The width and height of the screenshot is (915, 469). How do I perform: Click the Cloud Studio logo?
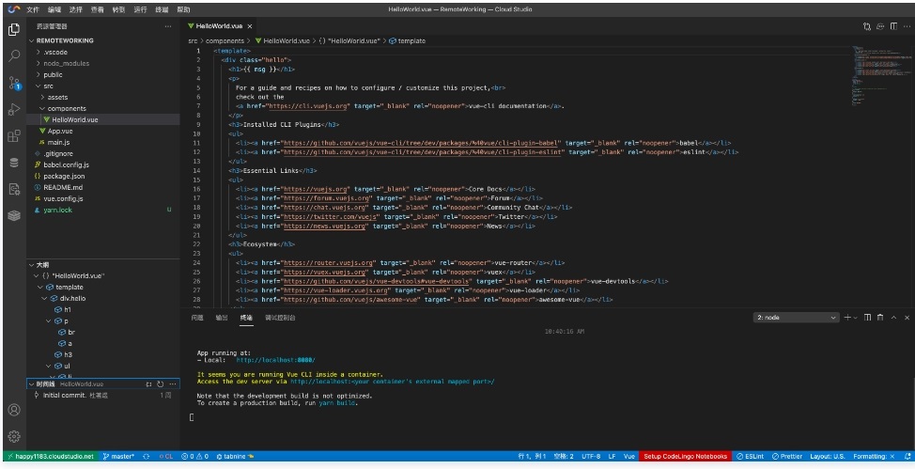pos(13,9)
